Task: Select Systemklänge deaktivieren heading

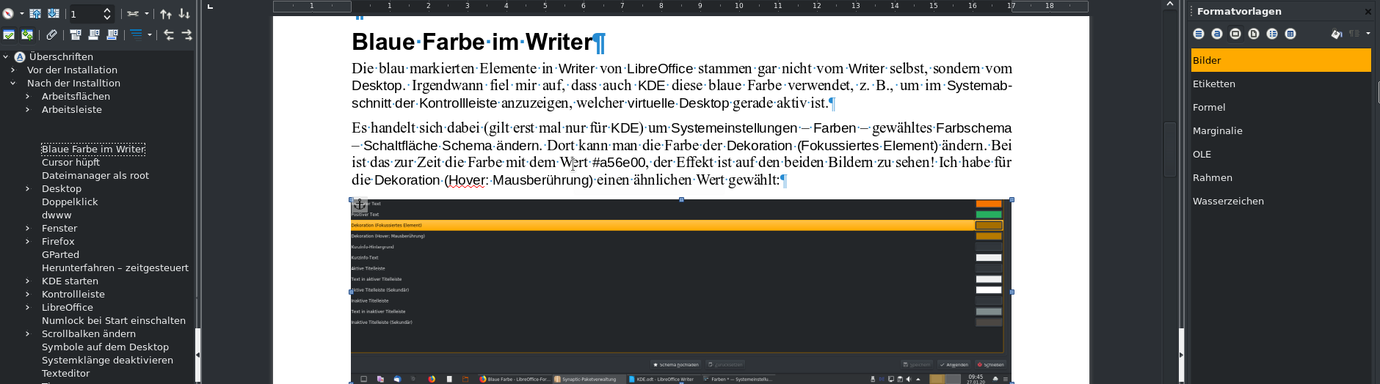Action: click(107, 360)
